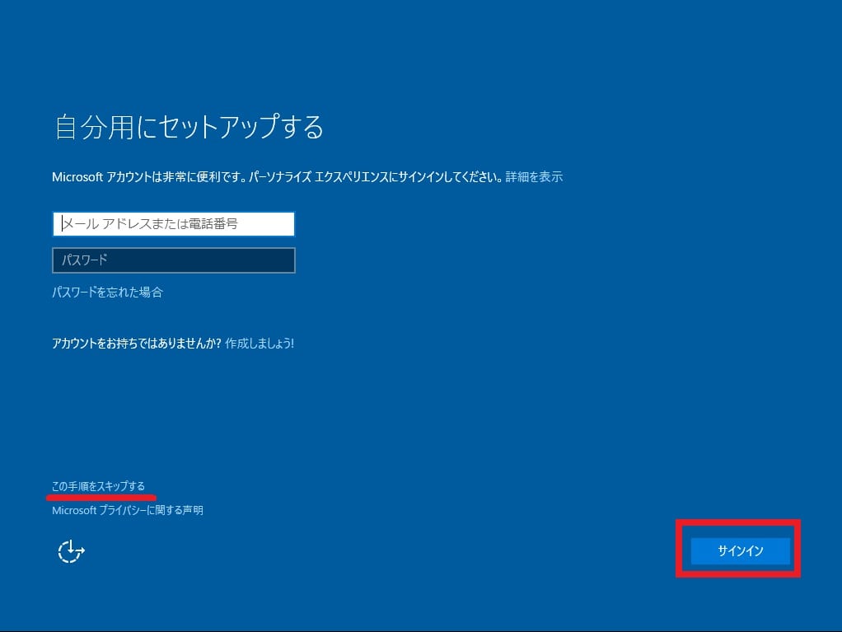
Task: Open the Ease of Access icon
Action: coord(71,551)
